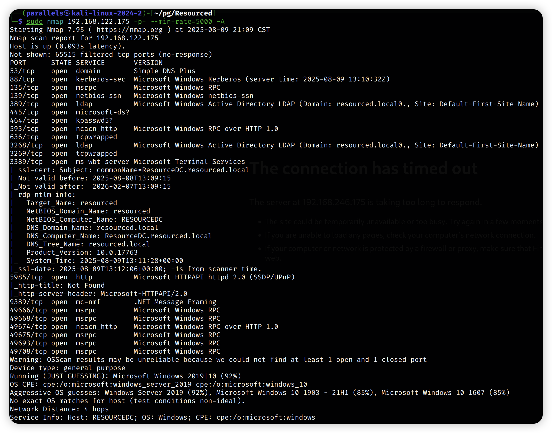Click the 'The server at 192.168.246.175' message in the browser window
The image size is (552, 433).
click(x=366, y=202)
